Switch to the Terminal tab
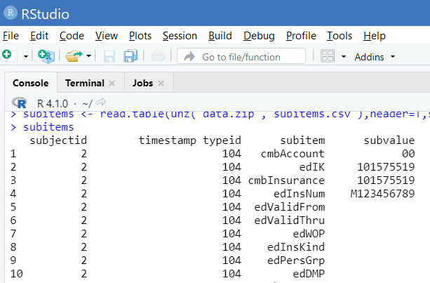This screenshot has height=283, width=430. point(84,83)
